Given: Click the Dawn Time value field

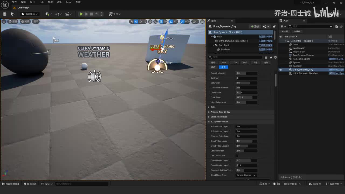Looking at the screenshot, I should point(246,93).
